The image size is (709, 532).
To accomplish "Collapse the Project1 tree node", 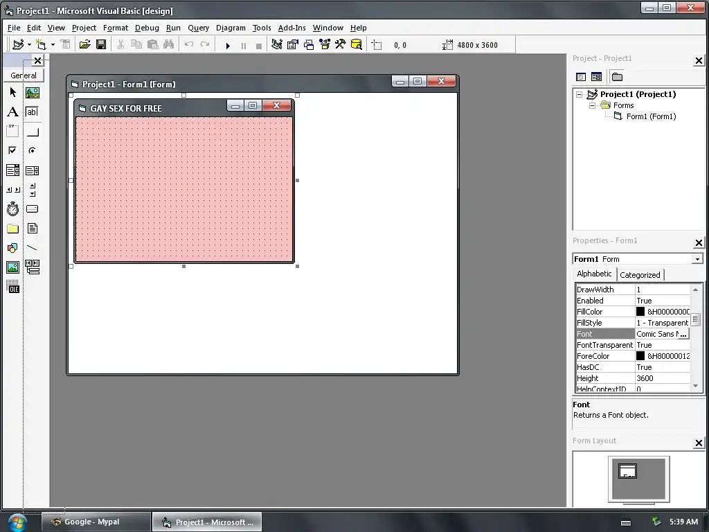I will [580, 94].
